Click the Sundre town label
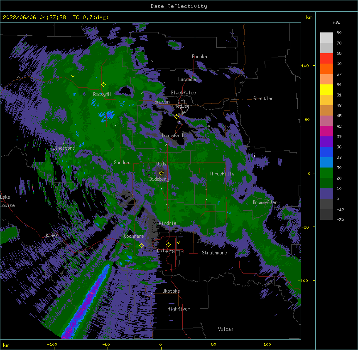358x350 pixels. pos(121,163)
